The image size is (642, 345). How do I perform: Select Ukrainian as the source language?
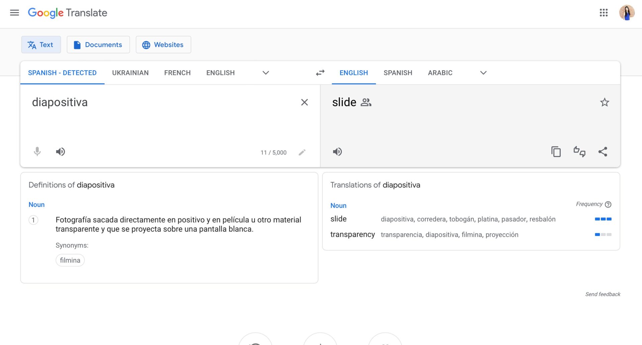pyautogui.click(x=130, y=73)
